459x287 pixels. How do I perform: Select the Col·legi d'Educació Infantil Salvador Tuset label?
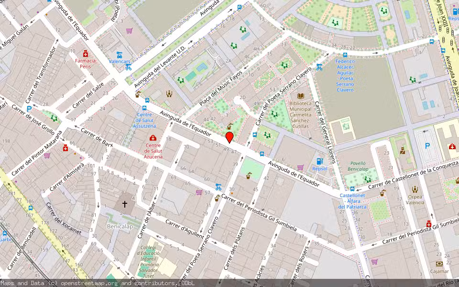[148, 262]
